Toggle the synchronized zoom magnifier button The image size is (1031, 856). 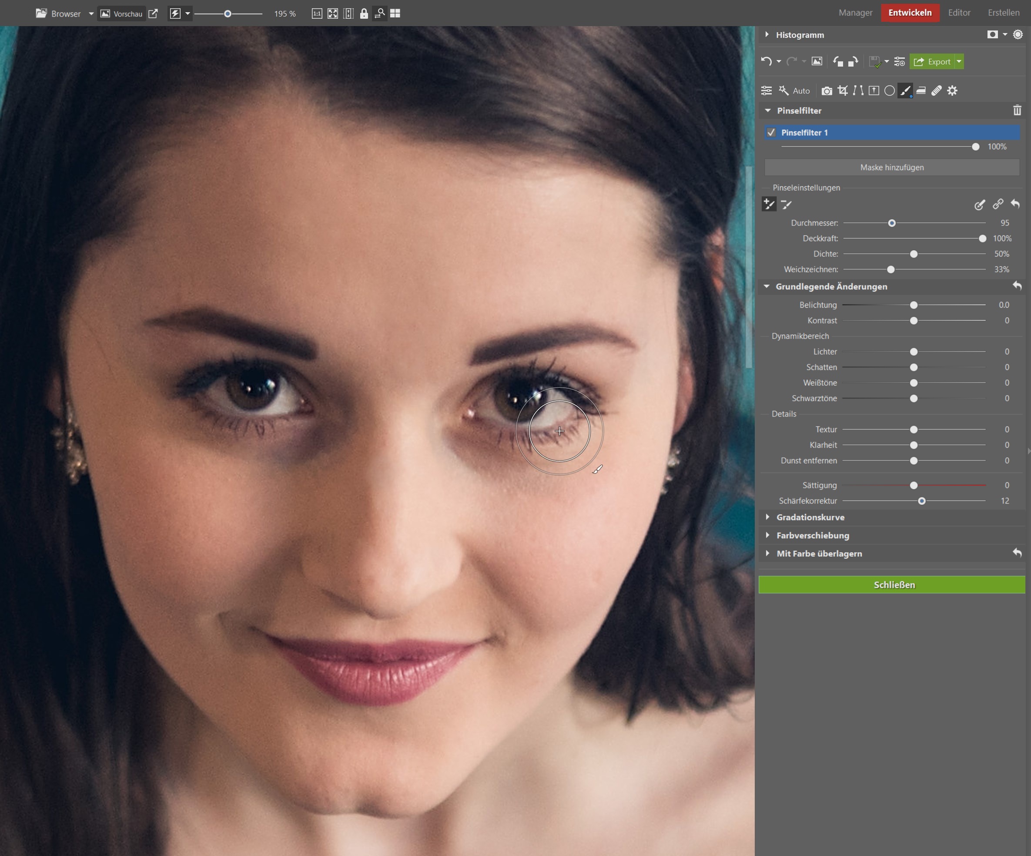click(x=379, y=13)
